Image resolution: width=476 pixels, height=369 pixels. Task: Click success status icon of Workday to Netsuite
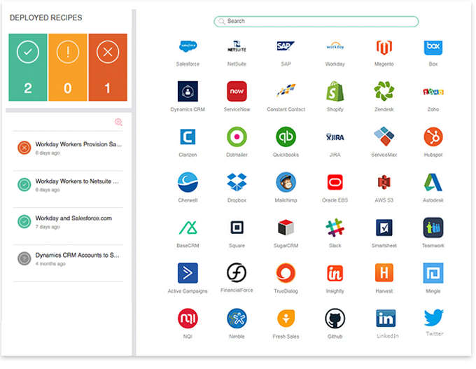tap(24, 185)
